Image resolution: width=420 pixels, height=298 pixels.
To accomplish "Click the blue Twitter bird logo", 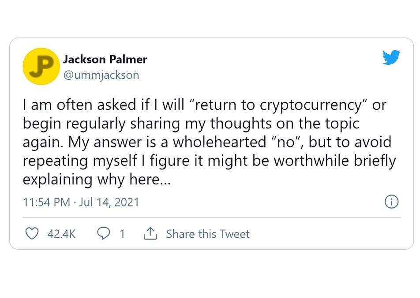I will point(391,57).
